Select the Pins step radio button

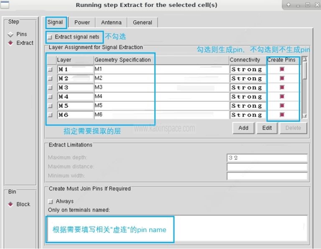click(x=11, y=35)
